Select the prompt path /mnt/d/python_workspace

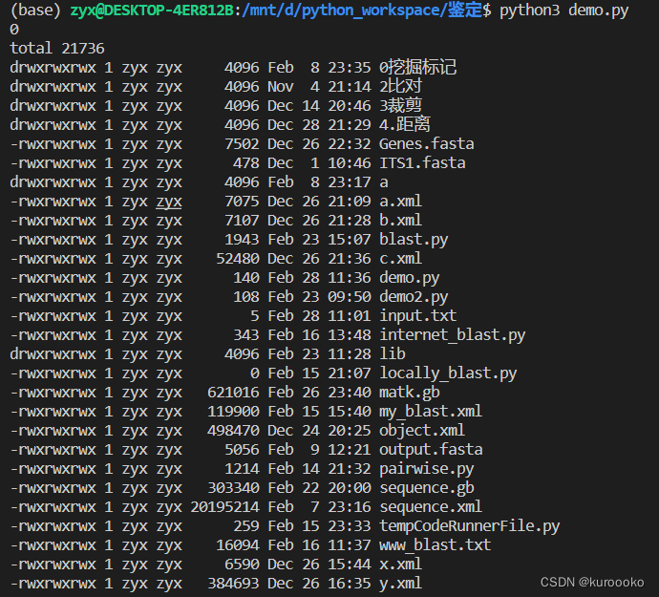pyautogui.click(x=343, y=11)
